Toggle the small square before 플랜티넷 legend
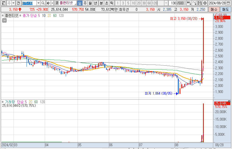The width and height of the screenshot is (232, 149). [x=3, y=15]
